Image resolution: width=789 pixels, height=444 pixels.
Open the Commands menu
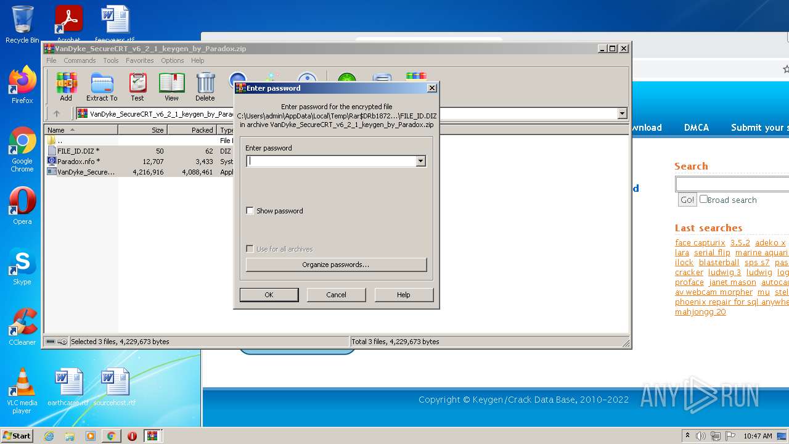coord(80,60)
